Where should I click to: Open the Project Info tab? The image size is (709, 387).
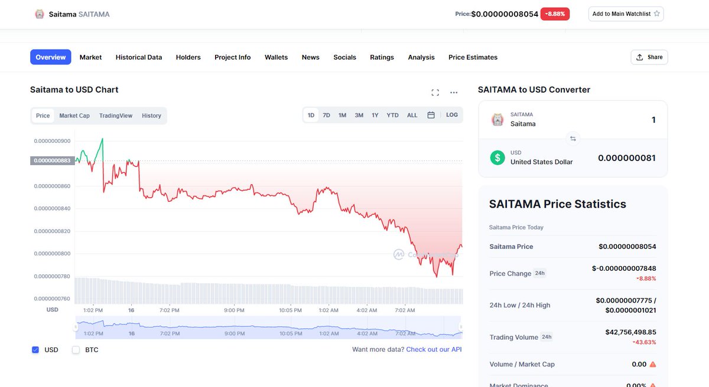tap(233, 57)
